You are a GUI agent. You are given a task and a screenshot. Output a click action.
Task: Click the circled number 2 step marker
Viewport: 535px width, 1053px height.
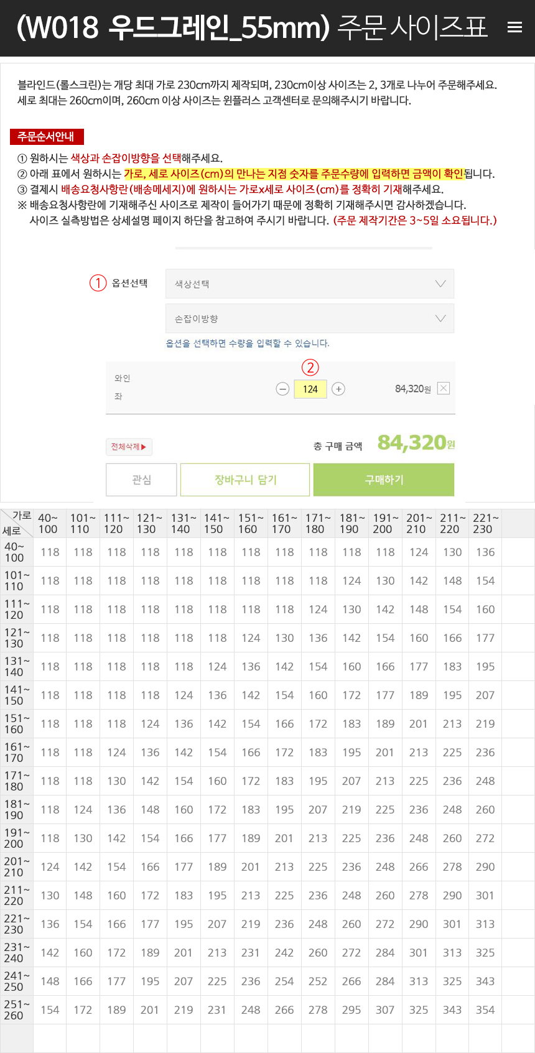310,368
